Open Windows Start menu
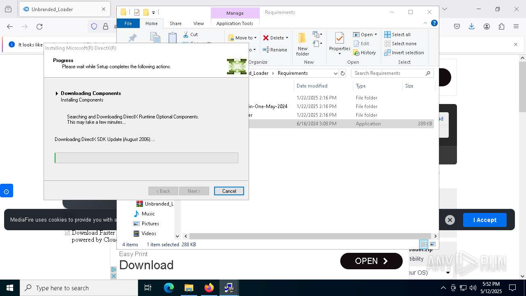The image size is (526, 296). 10,288
